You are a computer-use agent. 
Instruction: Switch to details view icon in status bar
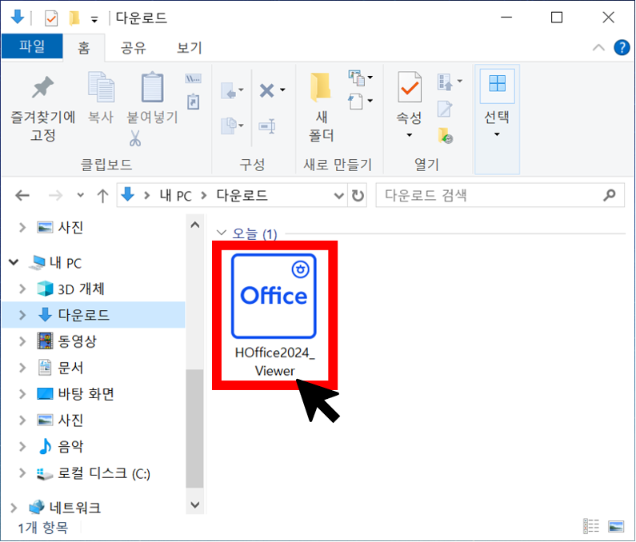point(591,526)
